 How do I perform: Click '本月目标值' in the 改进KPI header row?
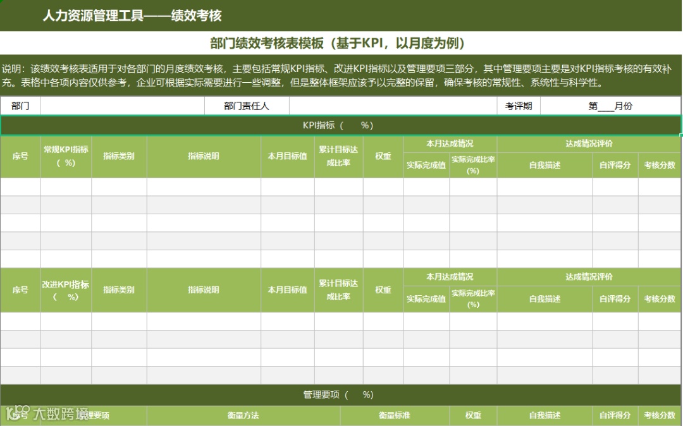(288, 290)
